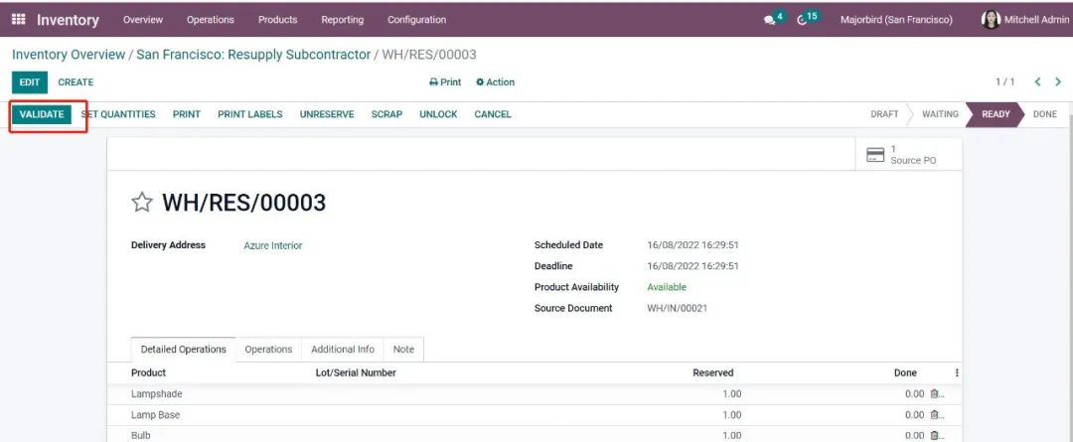The height and width of the screenshot is (442, 1073).
Task: Navigate to Inventory Overview breadcrumb
Action: [68, 55]
